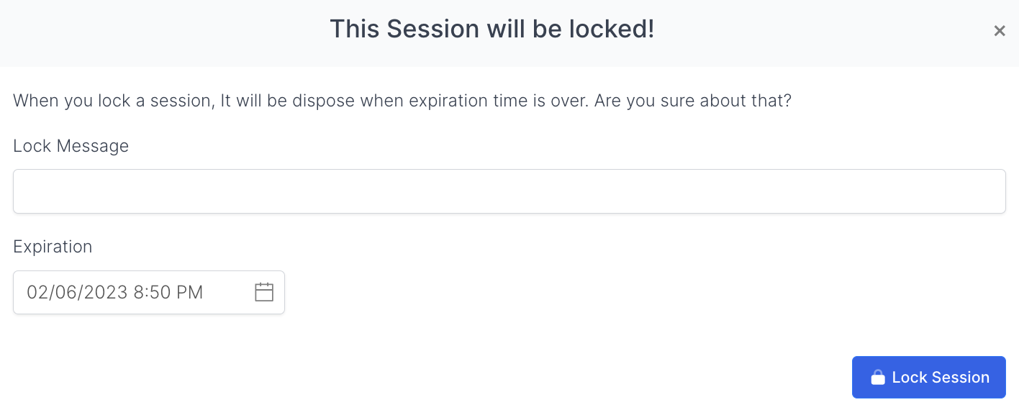Open the calendar picker icon
This screenshot has width=1019, height=410.
click(264, 292)
